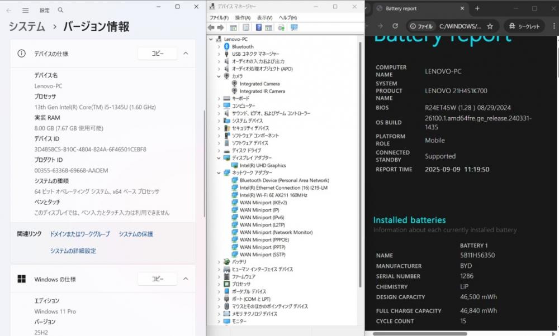Expand the キーボード category

[x=219, y=99]
